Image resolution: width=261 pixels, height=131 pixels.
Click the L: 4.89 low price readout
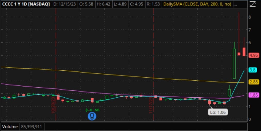[x=120, y=4]
